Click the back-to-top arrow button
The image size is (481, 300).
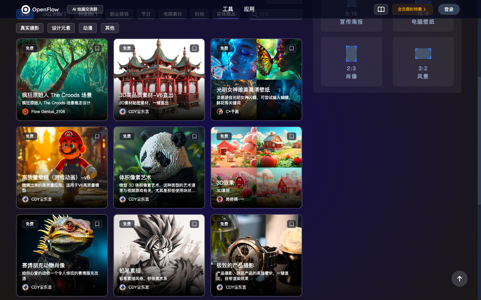460,279
